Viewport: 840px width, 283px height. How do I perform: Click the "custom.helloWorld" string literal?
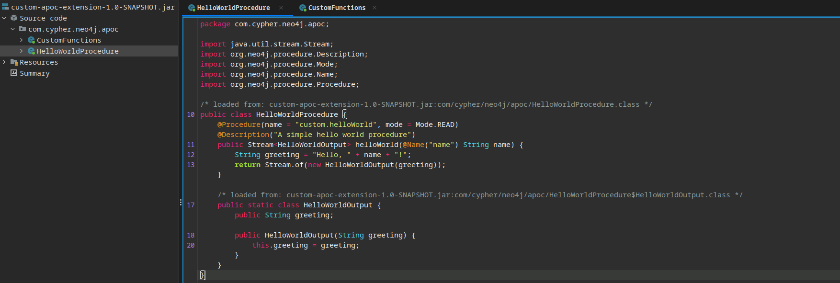point(336,125)
